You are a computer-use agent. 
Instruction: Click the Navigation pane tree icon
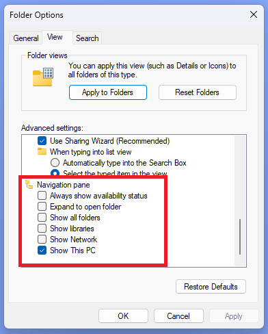[x=29, y=185]
